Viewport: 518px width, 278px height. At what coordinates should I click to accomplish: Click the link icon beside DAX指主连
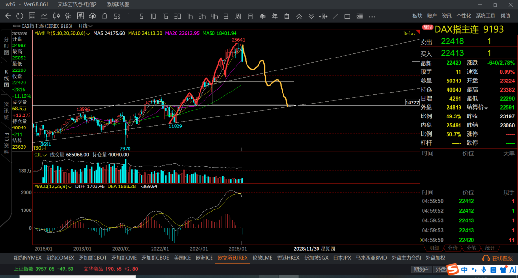[x=16, y=26]
